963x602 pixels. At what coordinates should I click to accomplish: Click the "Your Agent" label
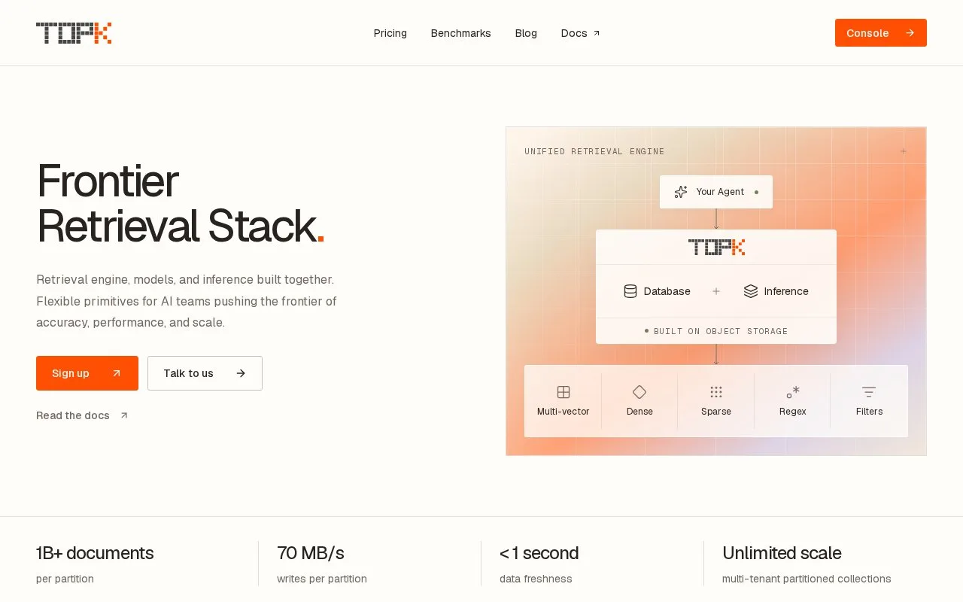pos(720,192)
